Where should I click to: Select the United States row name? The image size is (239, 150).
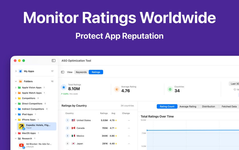pyautogui.click(x=84, y=120)
